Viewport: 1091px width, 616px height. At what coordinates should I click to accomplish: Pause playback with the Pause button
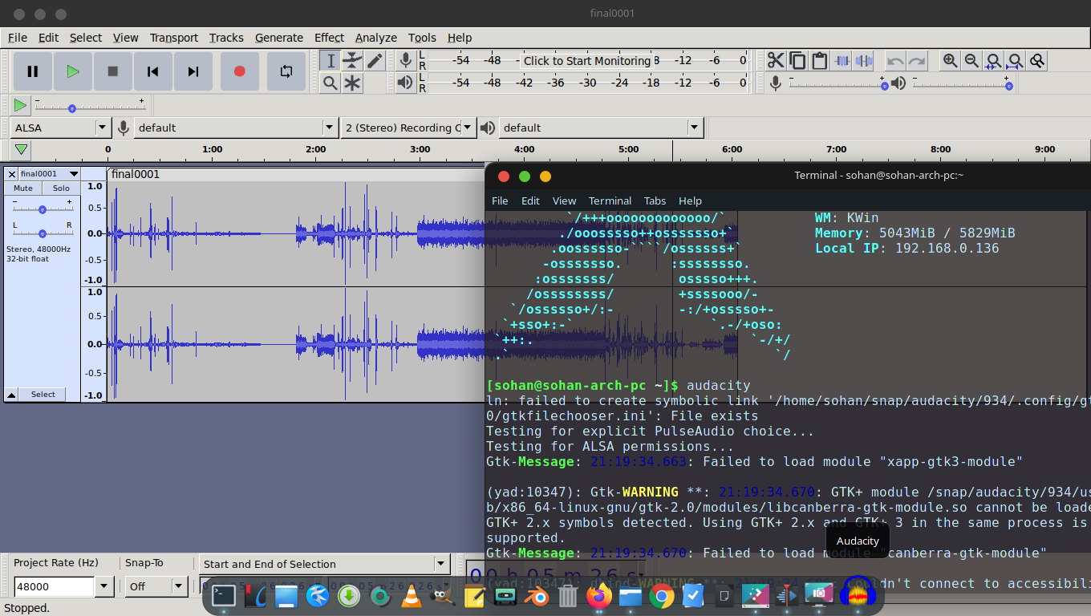(33, 71)
